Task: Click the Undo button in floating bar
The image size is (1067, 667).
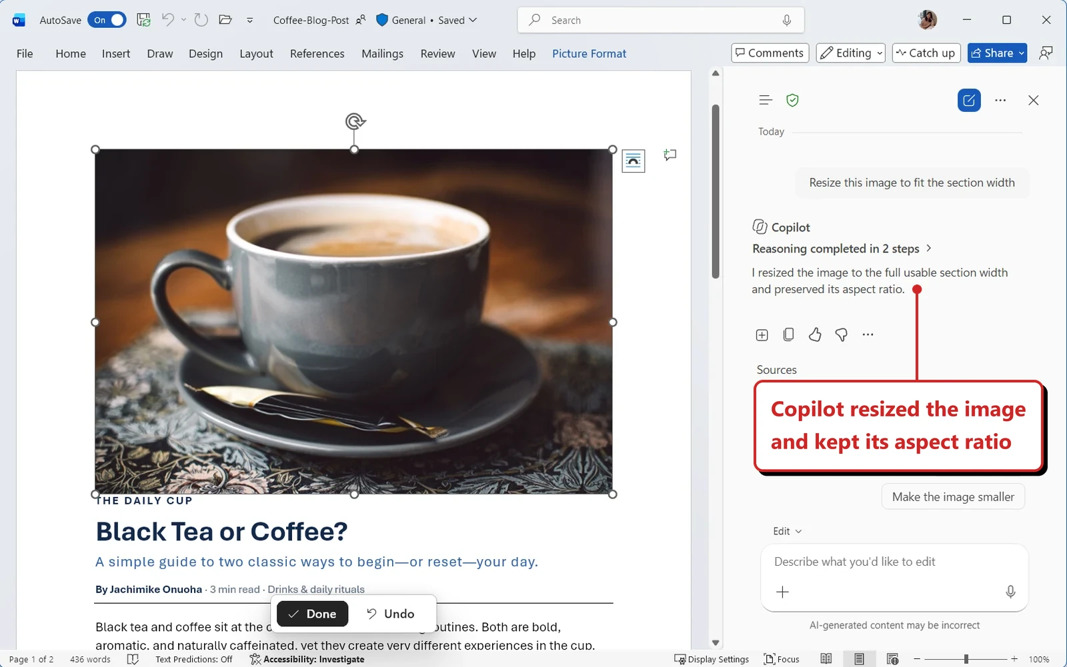Action: click(x=391, y=614)
